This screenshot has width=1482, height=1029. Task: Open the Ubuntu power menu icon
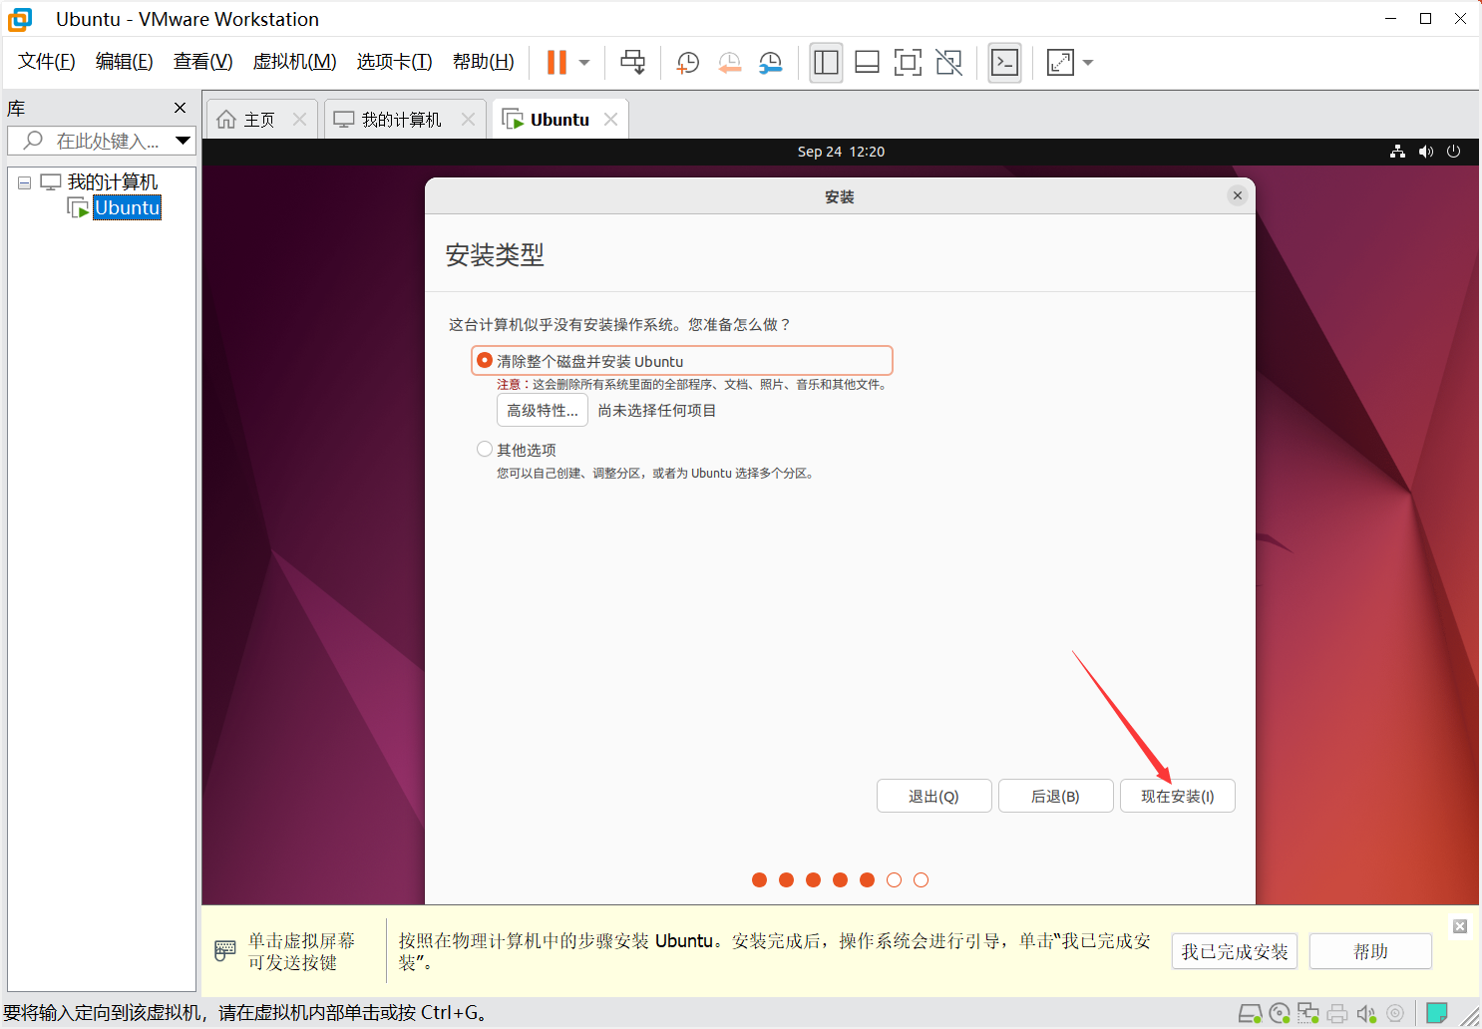[x=1454, y=152]
